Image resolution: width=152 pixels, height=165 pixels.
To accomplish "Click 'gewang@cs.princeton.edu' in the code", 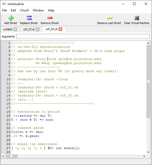I will 77,63.
